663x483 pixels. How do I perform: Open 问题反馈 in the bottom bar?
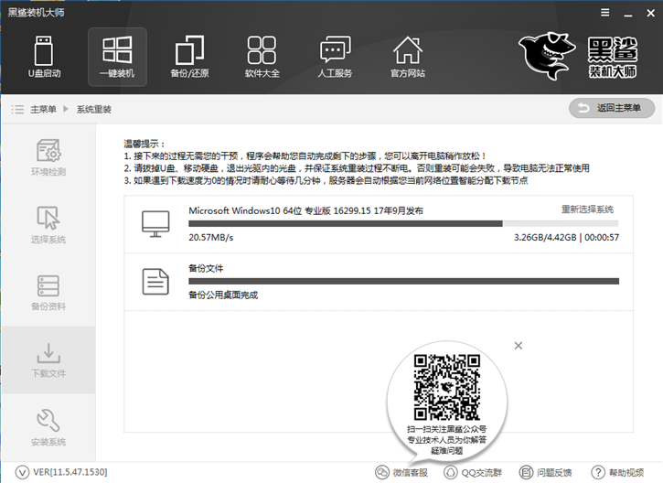tap(545, 472)
